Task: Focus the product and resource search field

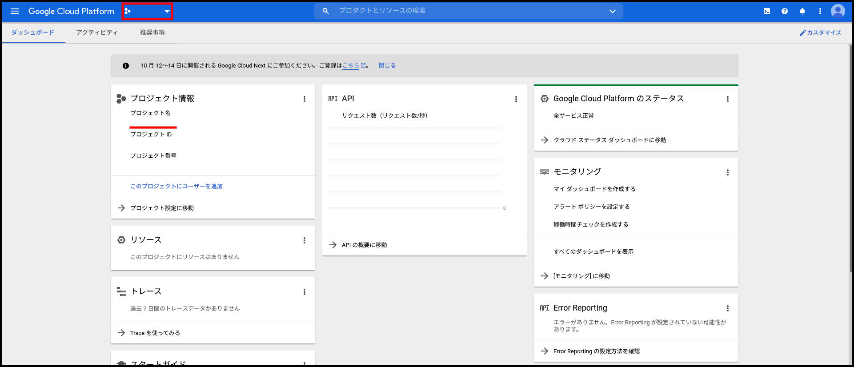Action: tap(468, 11)
